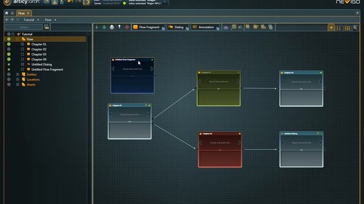Click the green picture icon after the camera
364x204 pixels.
point(234,27)
